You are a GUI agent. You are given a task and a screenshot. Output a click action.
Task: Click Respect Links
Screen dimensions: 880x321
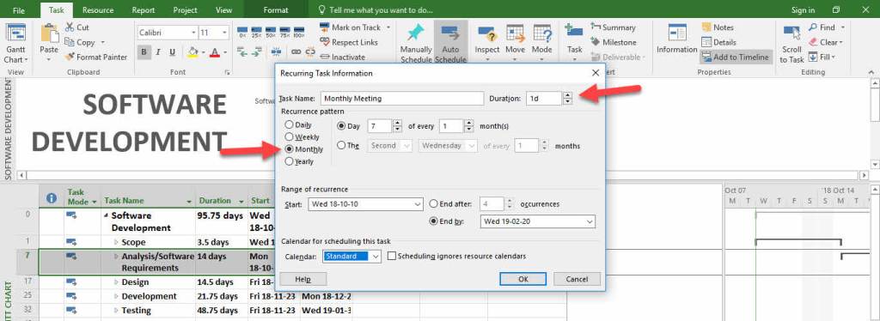coord(349,42)
